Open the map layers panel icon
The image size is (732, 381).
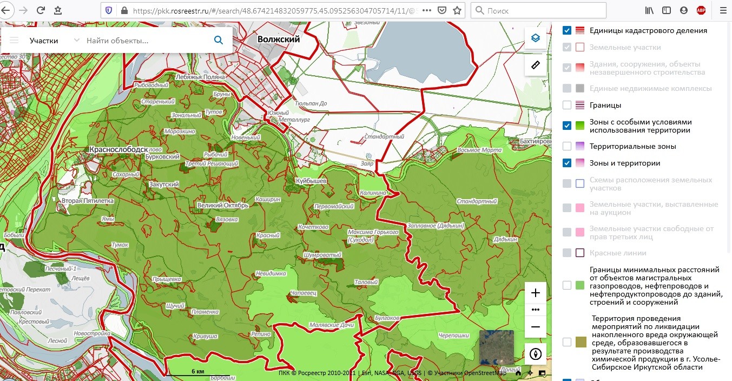(535, 38)
